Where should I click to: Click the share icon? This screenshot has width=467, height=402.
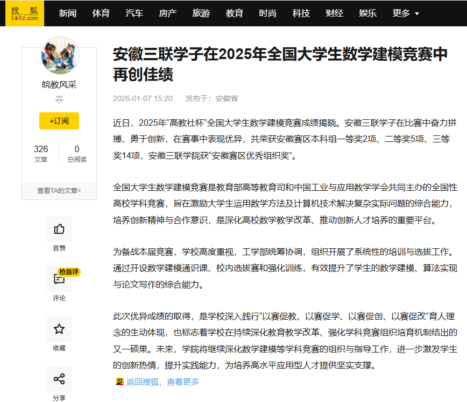59,379
